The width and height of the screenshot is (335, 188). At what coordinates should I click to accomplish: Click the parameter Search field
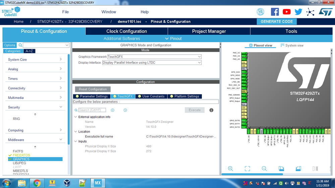[x=92, y=110]
